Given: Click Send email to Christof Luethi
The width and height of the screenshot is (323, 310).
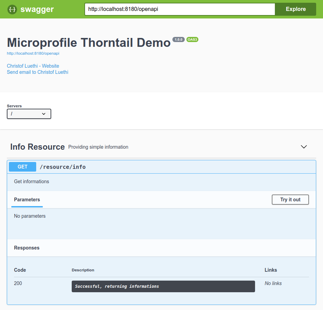Looking at the screenshot, I should (x=38, y=72).
